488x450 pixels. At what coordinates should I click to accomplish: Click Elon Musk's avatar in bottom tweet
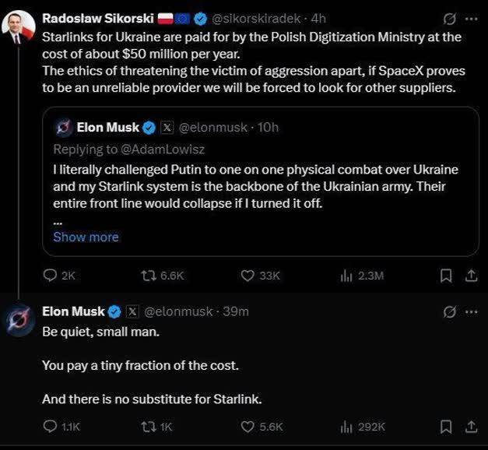(19, 322)
